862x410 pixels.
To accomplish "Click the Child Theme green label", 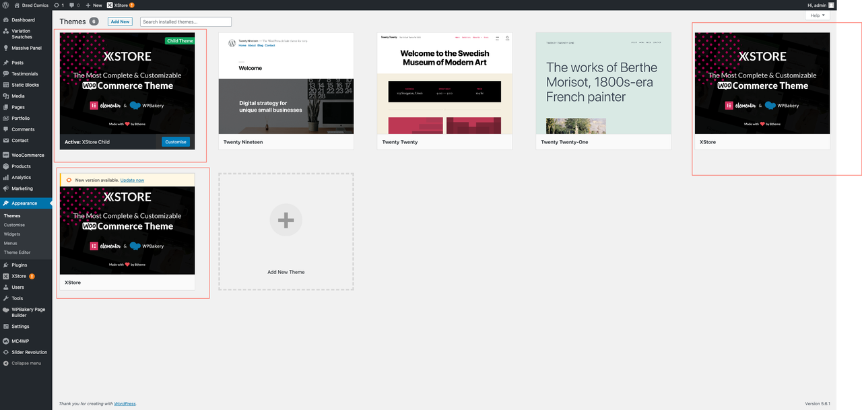I will [x=180, y=41].
